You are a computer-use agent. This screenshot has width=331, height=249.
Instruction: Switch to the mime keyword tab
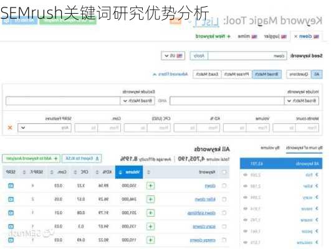247,37
